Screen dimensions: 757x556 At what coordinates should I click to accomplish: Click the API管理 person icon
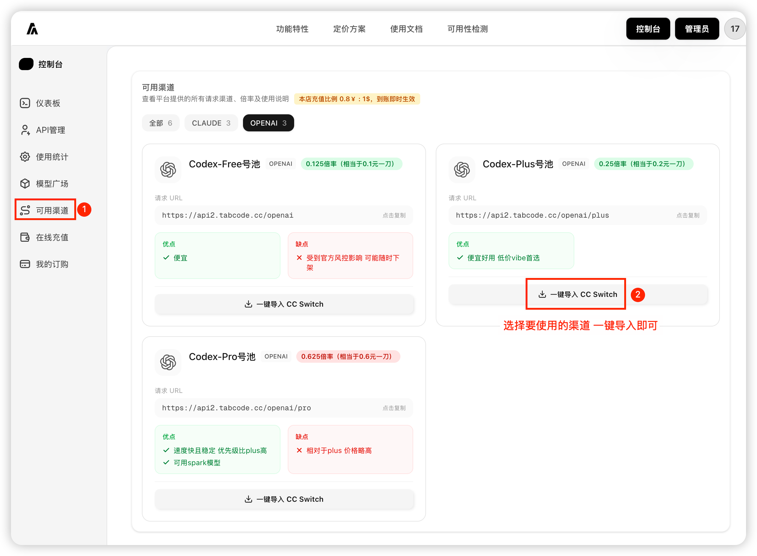click(25, 130)
